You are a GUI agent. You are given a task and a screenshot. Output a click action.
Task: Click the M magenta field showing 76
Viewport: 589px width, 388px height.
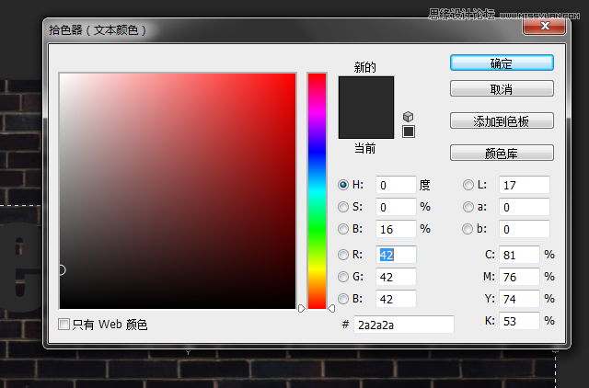click(x=519, y=277)
